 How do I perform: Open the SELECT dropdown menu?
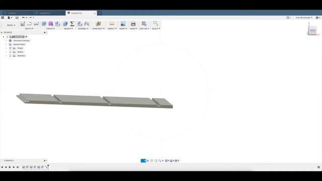pos(156,29)
